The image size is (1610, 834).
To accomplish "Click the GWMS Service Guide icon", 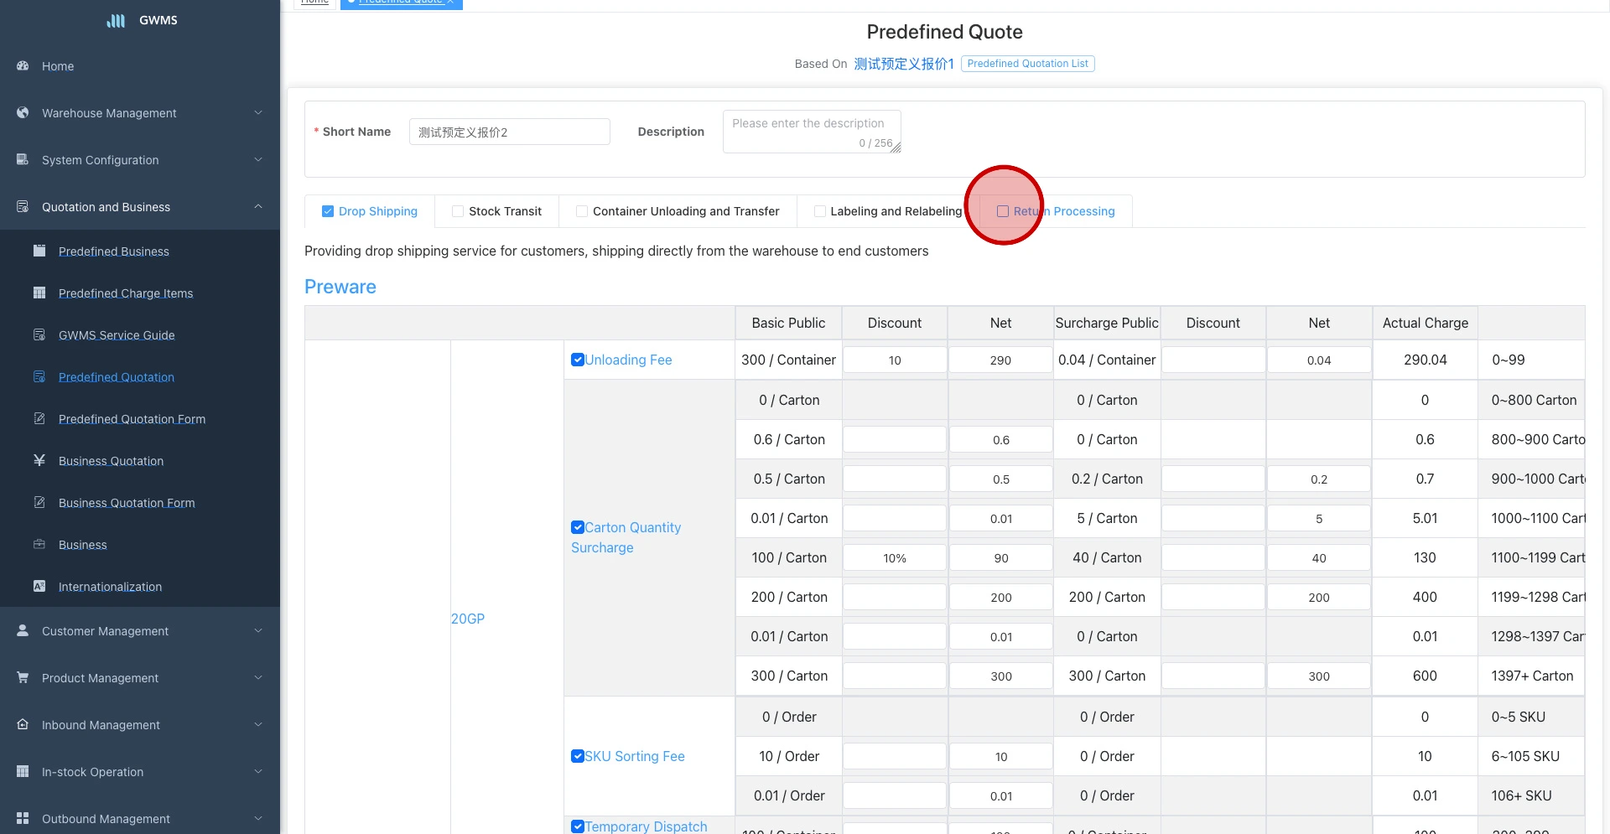I will click(x=39, y=334).
